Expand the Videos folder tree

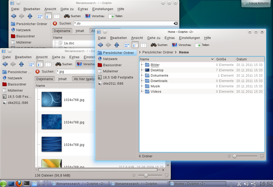(x=142, y=91)
